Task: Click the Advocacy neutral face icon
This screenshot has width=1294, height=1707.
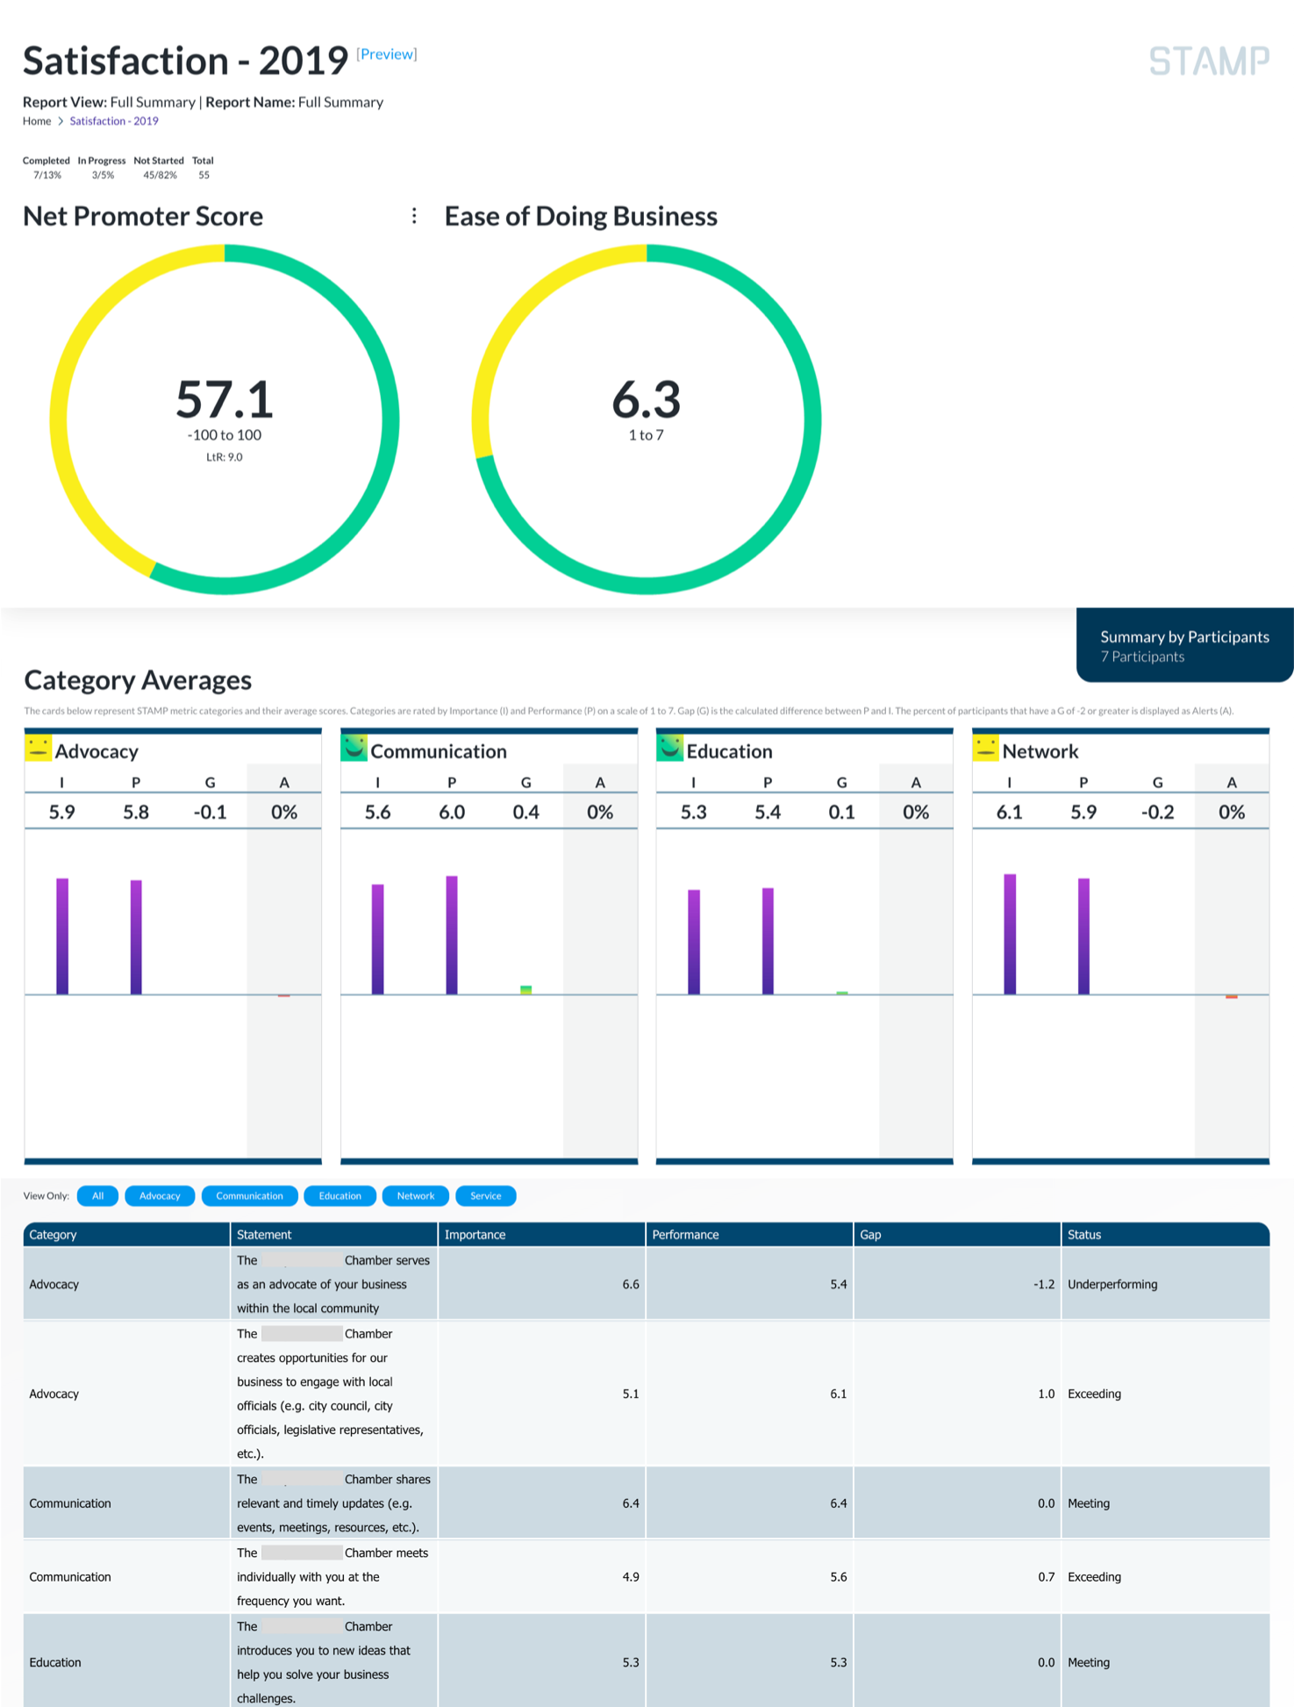Action: point(38,748)
